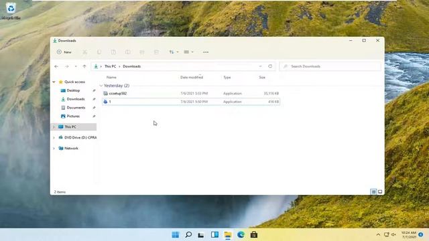The image size is (429, 241).
Task: Go back with the left arrow
Action: coord(56,66)
